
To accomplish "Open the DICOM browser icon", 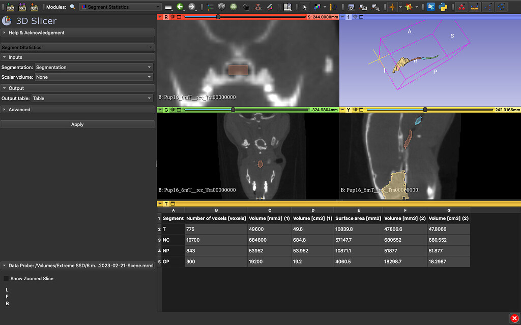I will pyautogui.click(x=22, y=7).
